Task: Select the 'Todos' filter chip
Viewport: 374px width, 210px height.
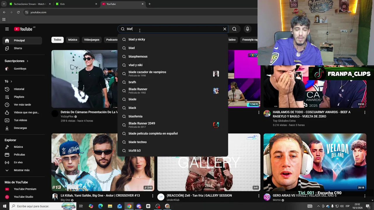Action: click(58, 40)
